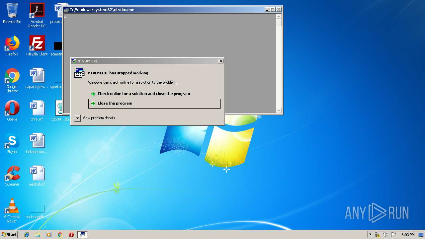Open CCleaner desktop shortcut
Viewport: 425px width, 239px height.
click(12, 176)
